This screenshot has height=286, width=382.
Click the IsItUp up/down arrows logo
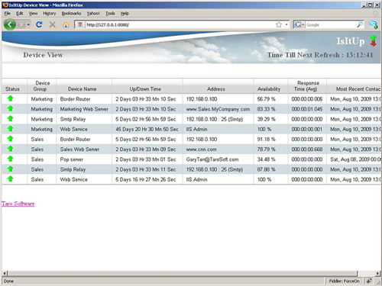tap(374, 41)
